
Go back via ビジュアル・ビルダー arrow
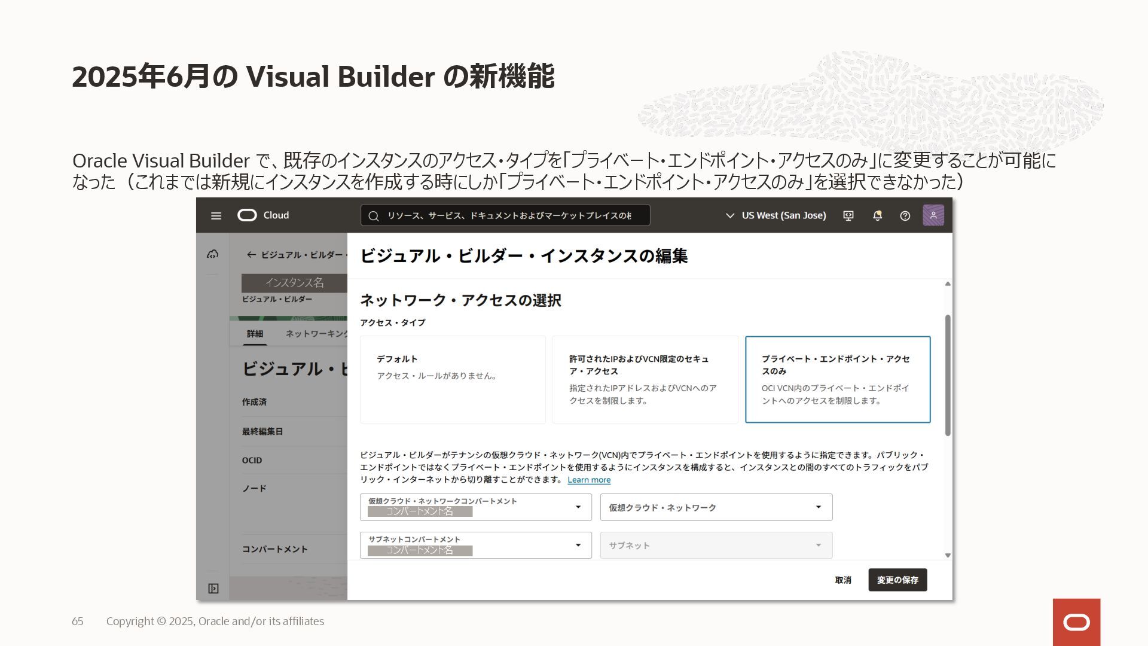click(251, 255)
